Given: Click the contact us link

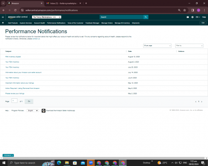Looking at the screenshot, I should click(x=36, y=39).
